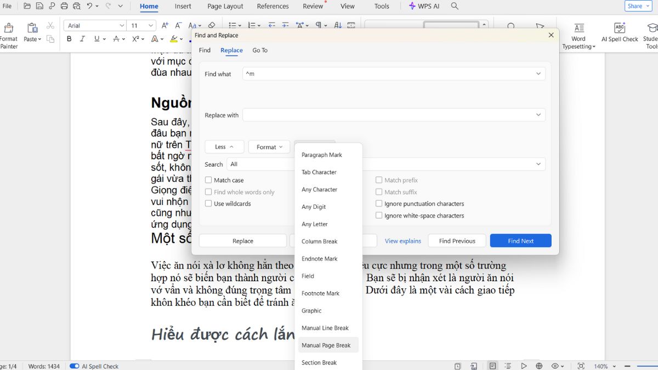658x370 pixels.
Task: Apply Italic formatting
Action: point(82,39)
